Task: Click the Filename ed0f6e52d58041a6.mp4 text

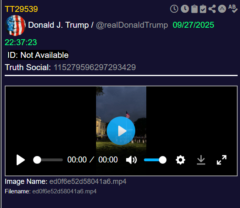Action: pos(64,191)
